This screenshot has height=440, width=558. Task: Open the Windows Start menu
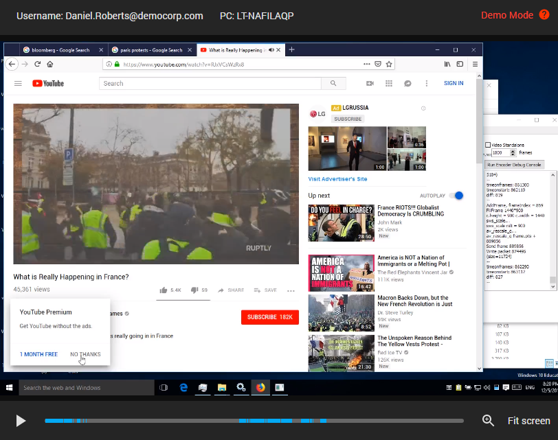(9, 387)
